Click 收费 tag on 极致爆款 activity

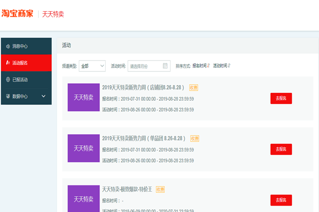point(161,190)
